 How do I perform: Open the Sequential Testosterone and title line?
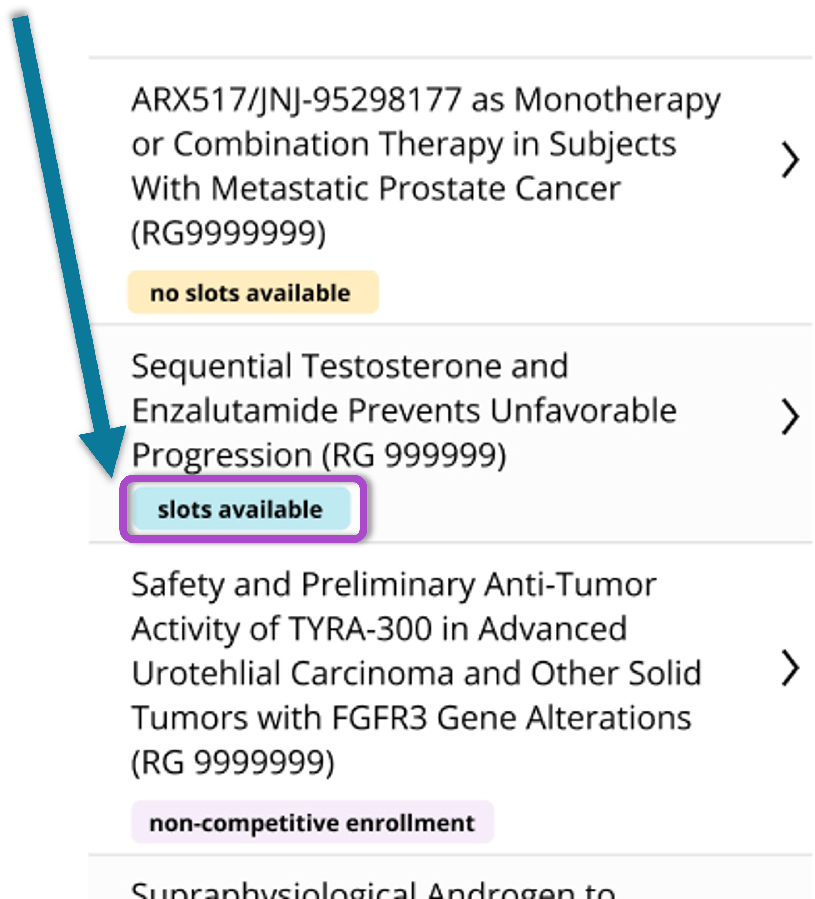click(x=350, y=366)
